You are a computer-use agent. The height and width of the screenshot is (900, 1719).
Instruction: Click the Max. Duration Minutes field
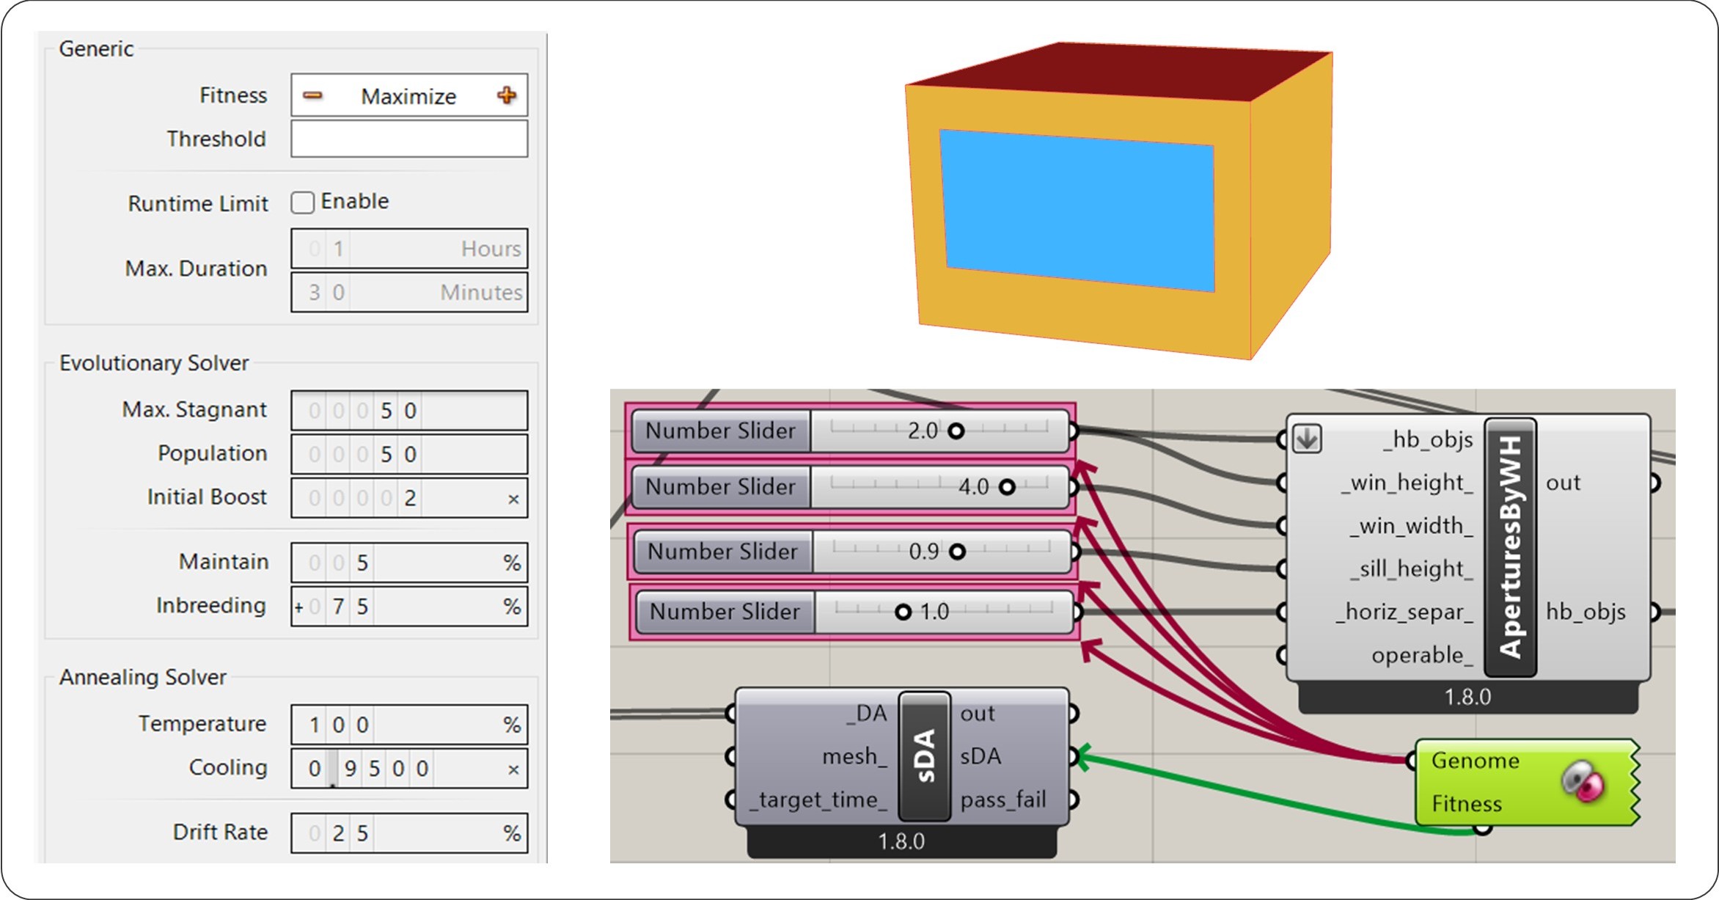[x=409, y=292]
